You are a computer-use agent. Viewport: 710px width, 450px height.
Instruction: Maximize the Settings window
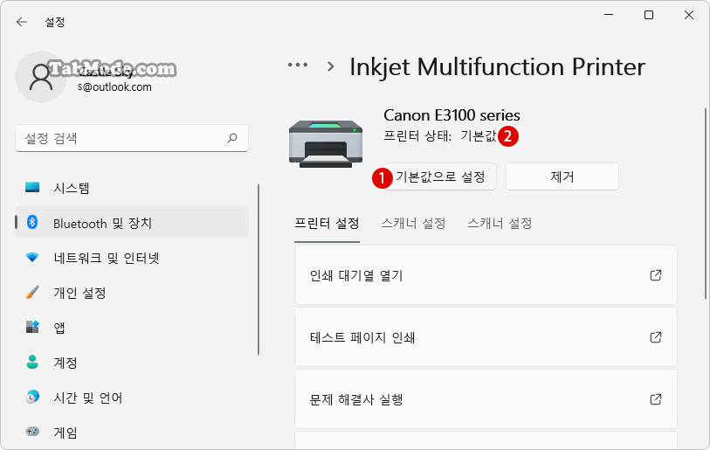648,15
